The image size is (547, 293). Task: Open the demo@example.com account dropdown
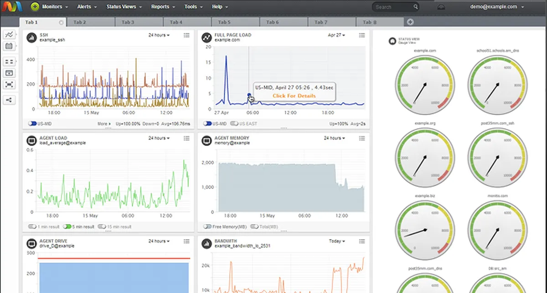pos(497,7)
